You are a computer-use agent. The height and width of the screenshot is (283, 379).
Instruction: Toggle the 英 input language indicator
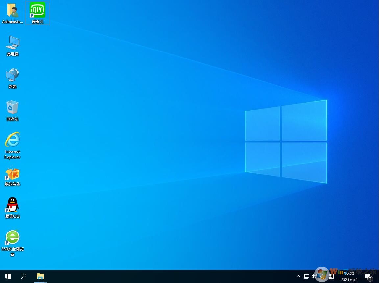tap(322, 276)
